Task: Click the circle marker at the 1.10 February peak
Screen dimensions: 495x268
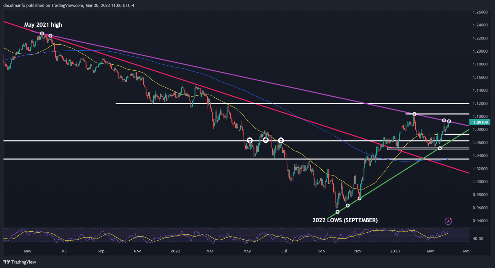Action: click(x=414, y=114)
